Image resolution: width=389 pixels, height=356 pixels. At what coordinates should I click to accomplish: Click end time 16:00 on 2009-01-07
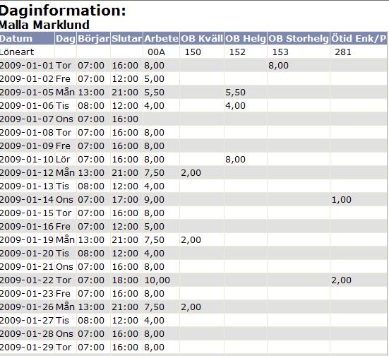pos(125,119)
